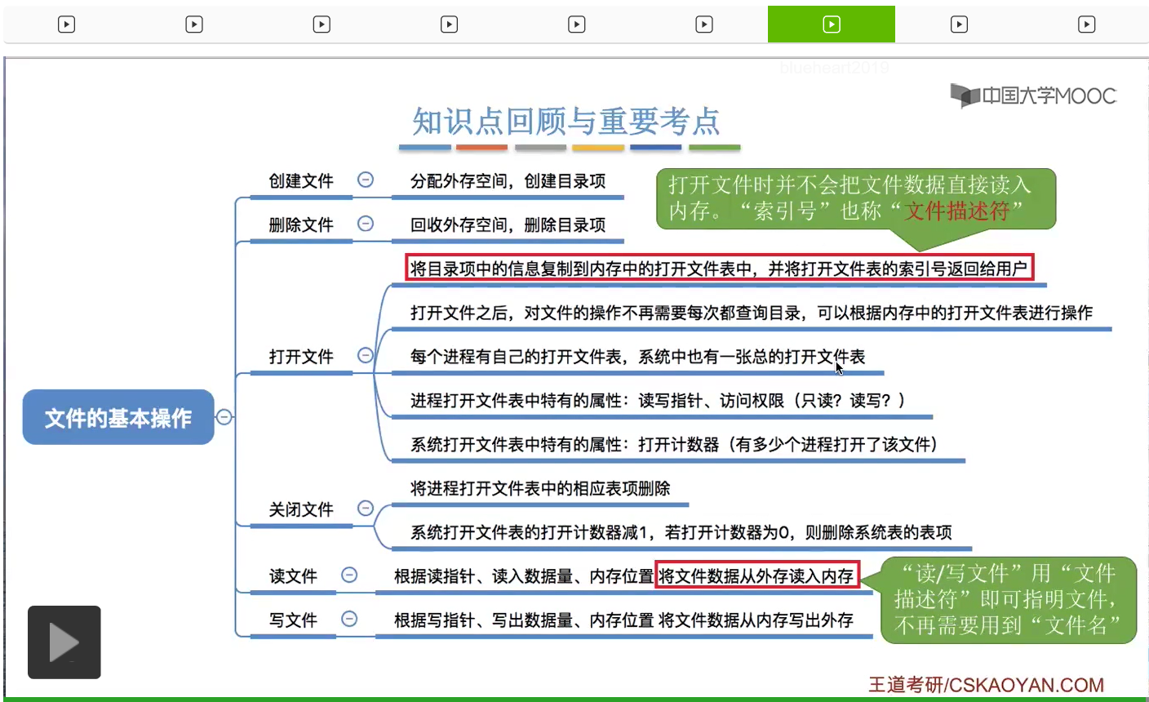The image size is (1149, 702).
Task: Click text 将进程打开文件表中的相应表项删除
Action: click(540, 489)
